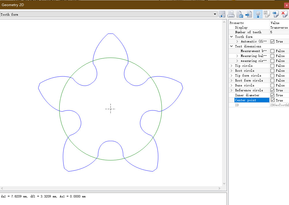This screenshot has height=205, width=289.
Task: Click the page with blue pin icon
Action: click(275, 14)
